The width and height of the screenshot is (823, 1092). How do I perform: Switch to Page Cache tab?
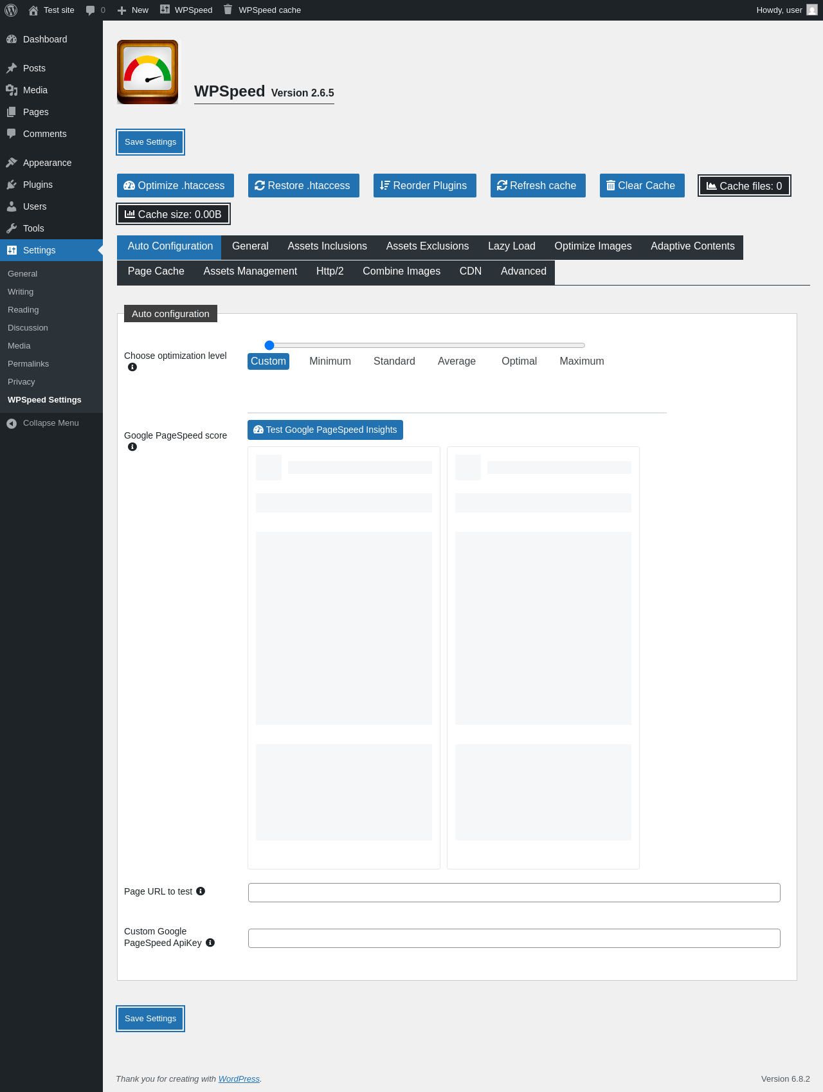[156, 271]
